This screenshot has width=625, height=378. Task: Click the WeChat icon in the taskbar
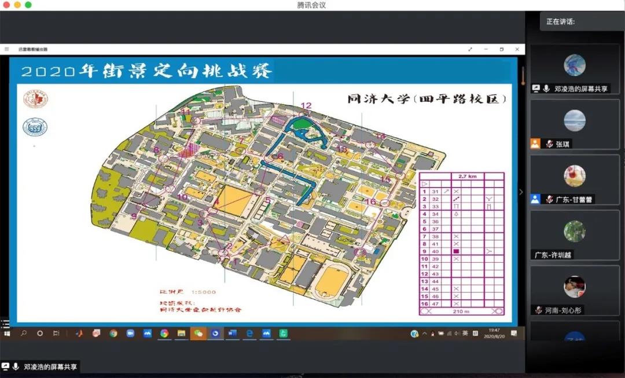click(x=198, y=333)
